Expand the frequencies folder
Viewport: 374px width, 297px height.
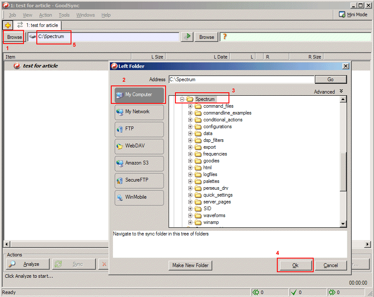coord(190,154)
